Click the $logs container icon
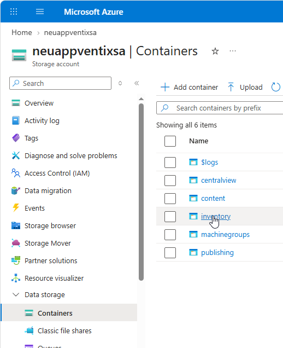Image resolution: width=283 pixels, height=348 pixels. coord(193,163)
